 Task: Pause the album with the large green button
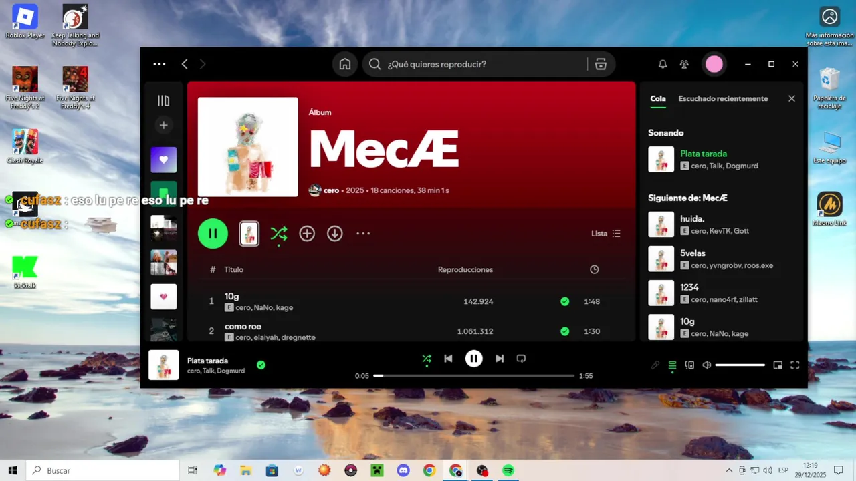point(213,234)
